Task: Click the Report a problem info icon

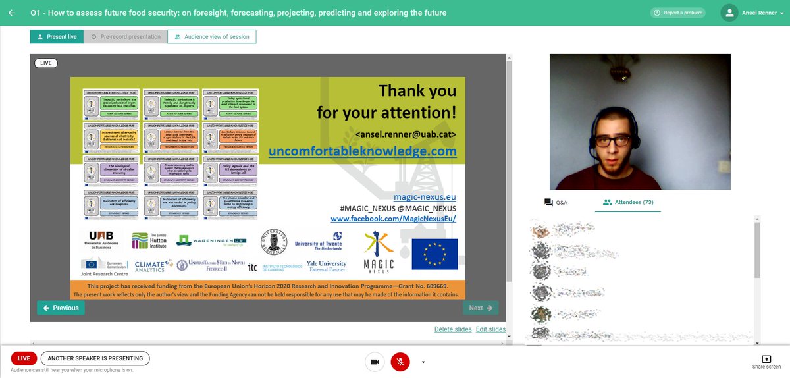Action: click(x=658, y=13)
